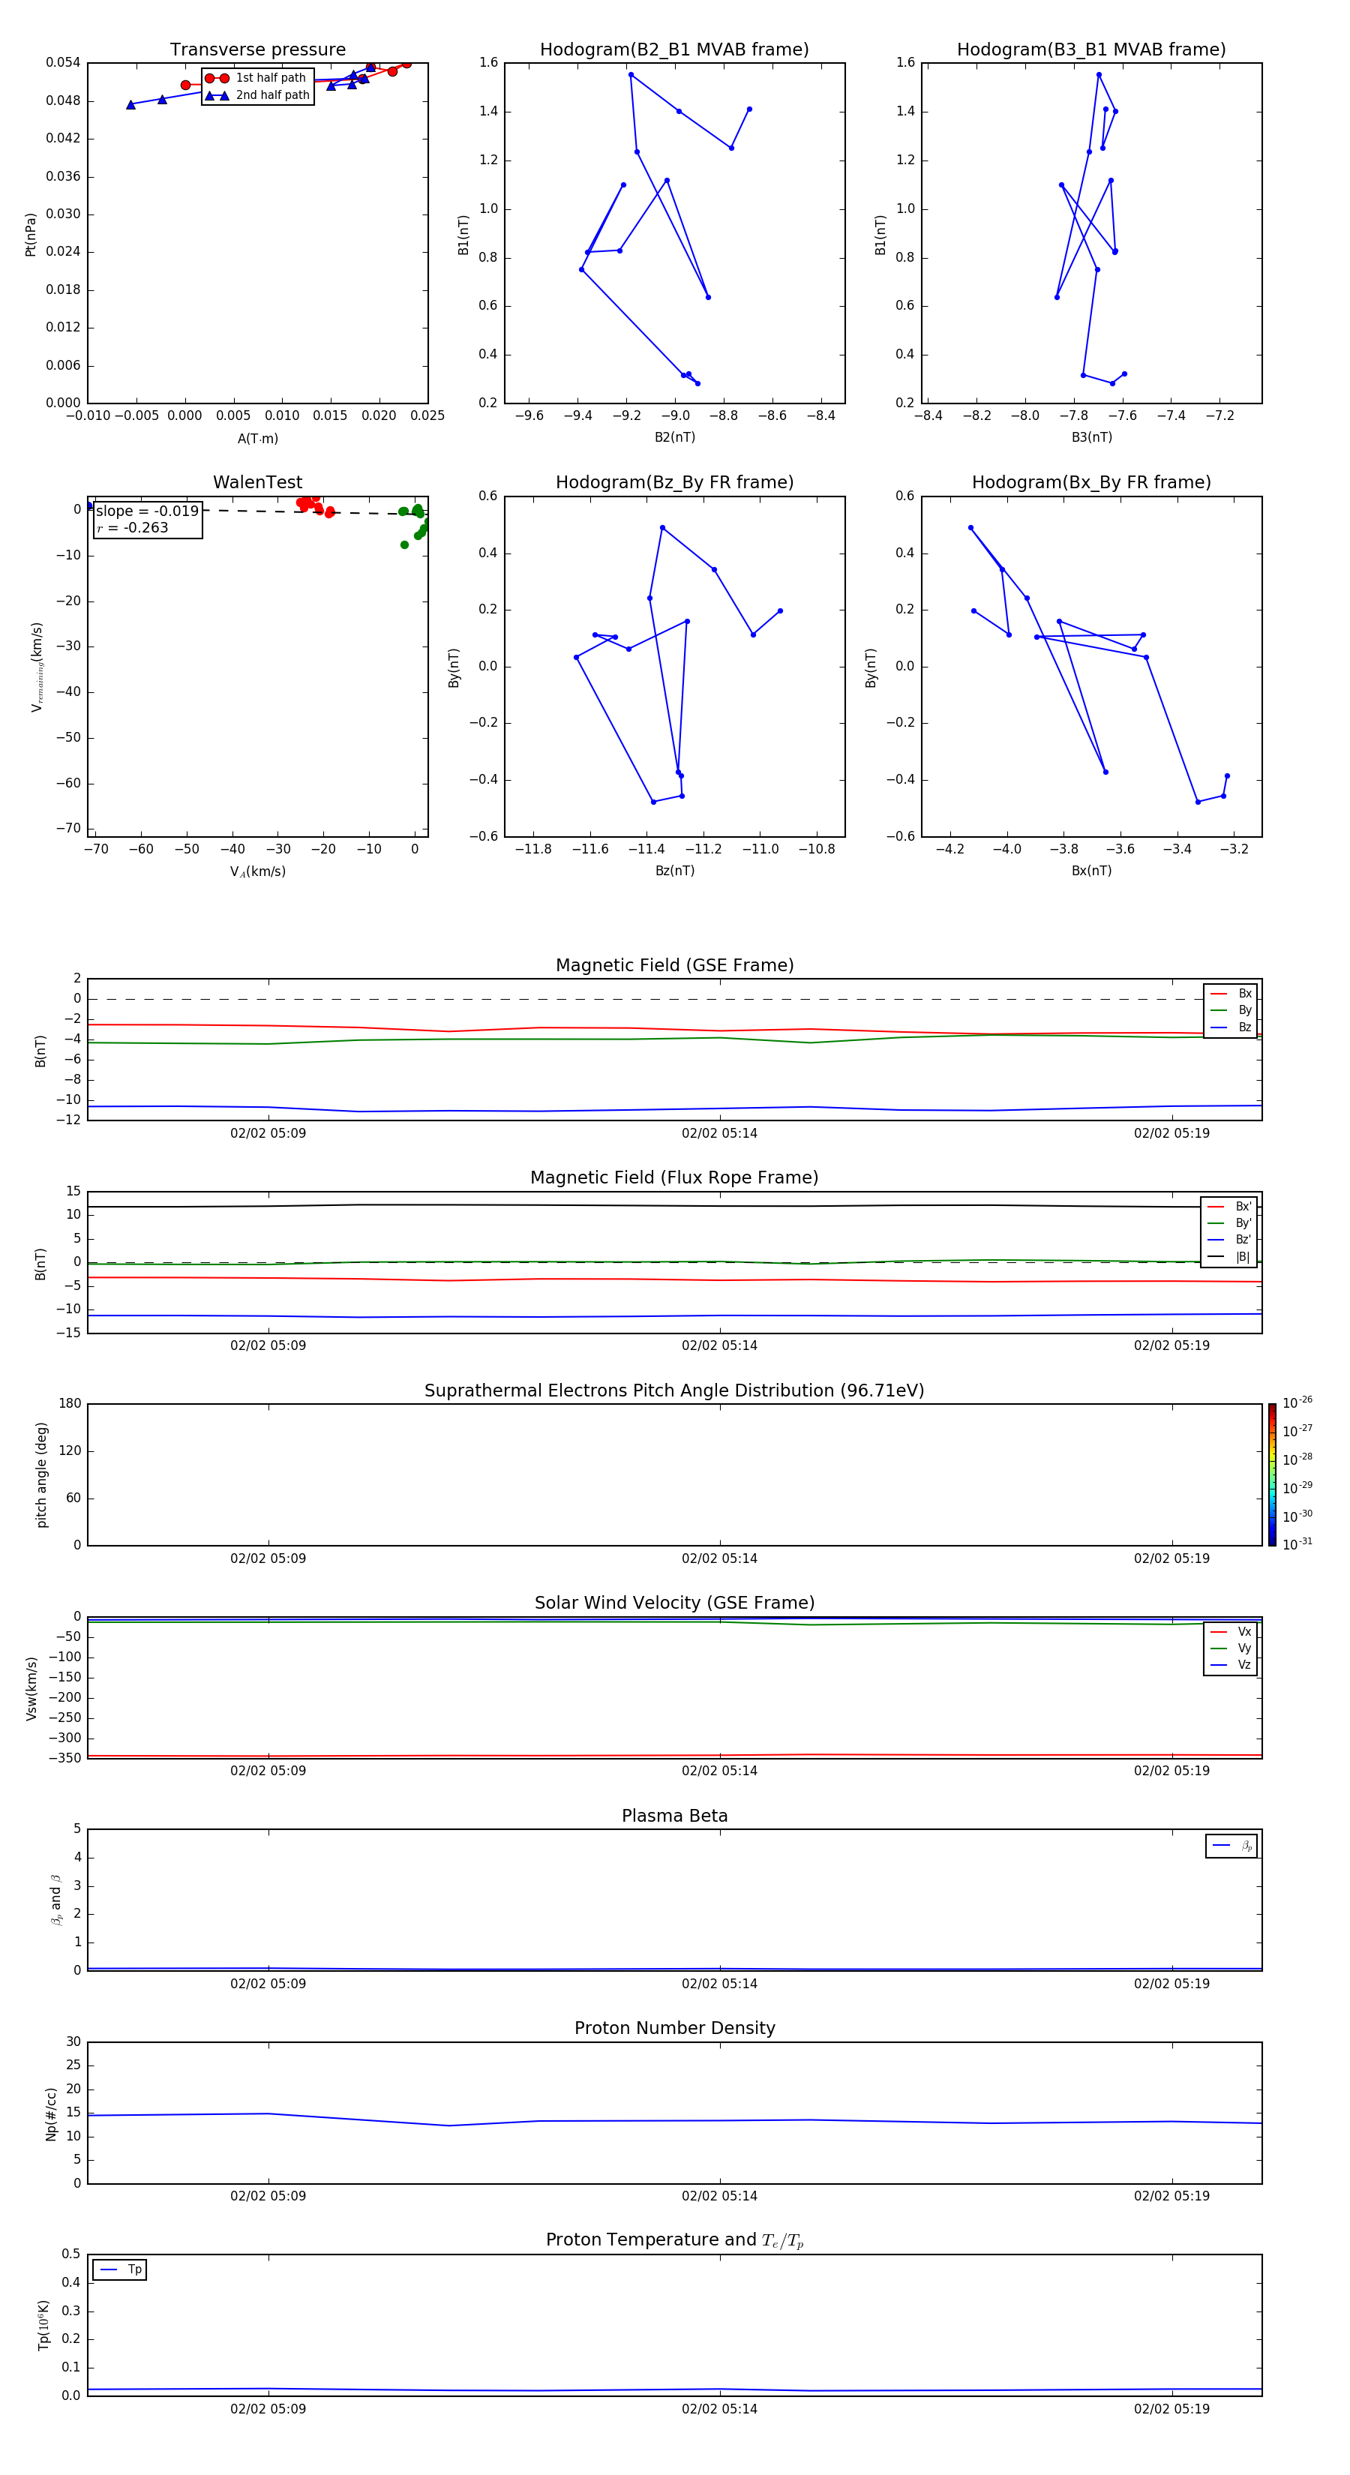Viewport: 1350px width, 2475px height.
Task: Click the Walen test x-axis label V_A(km/s)
Action: coord(257,871)
